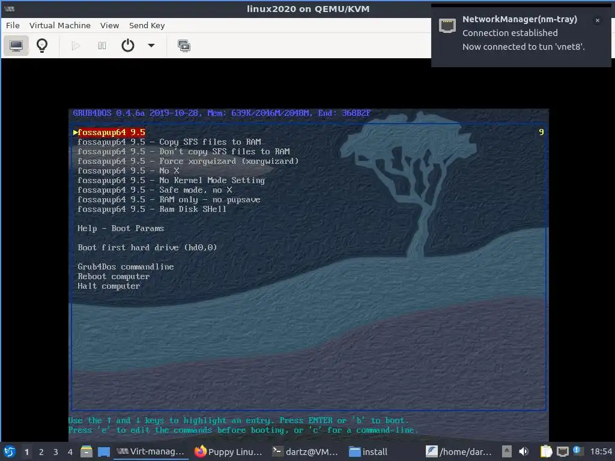Open the File menu
615x461 pixels.
coord(13,25)
